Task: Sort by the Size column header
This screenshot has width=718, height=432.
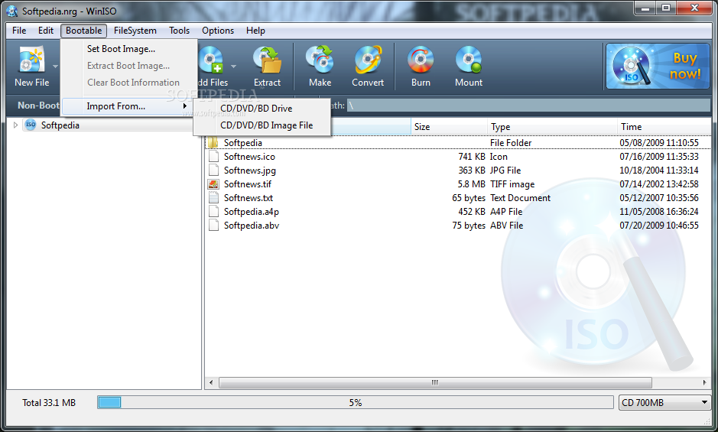Action: [x=449, y=127]
